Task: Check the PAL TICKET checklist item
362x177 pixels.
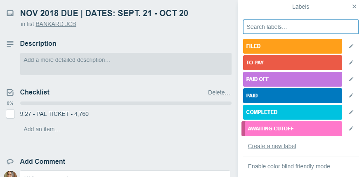Action: 10,114
